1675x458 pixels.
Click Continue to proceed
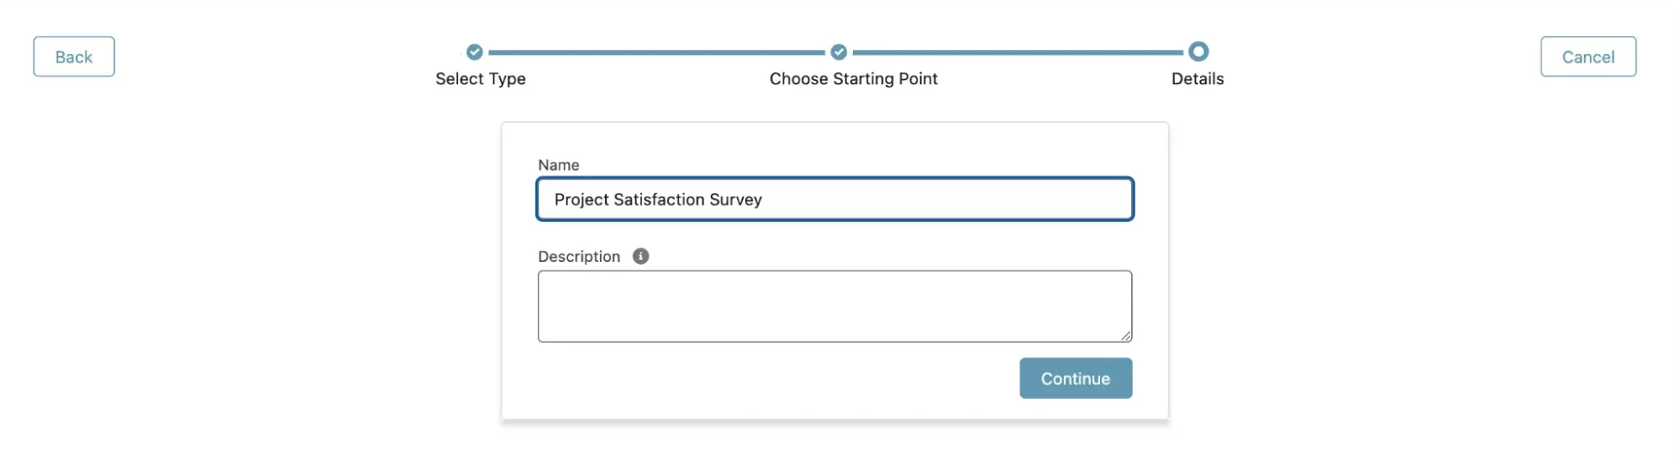coord(1075,378)
